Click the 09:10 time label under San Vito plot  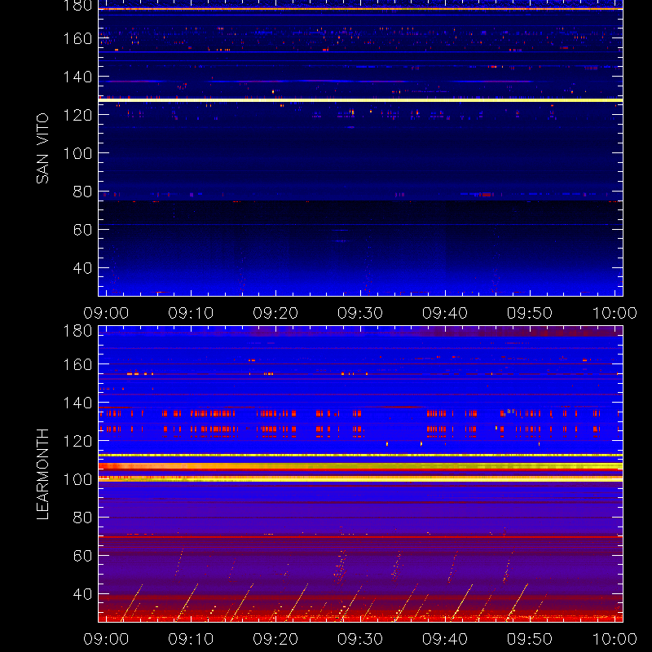(x=191, y=313)
